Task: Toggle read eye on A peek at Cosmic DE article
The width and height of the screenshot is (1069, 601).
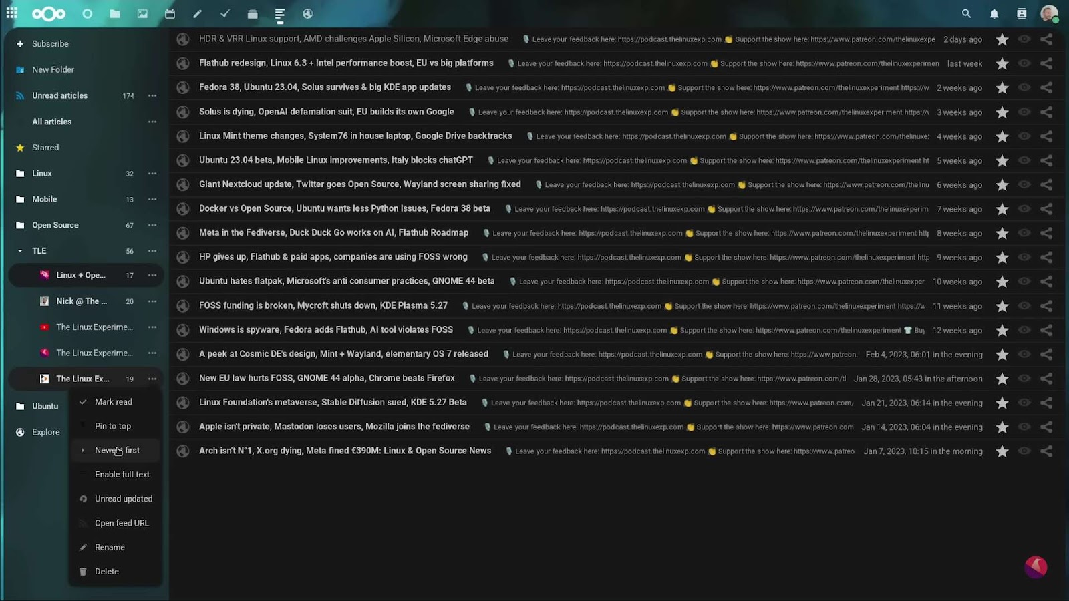Action: coord(1024,354)
